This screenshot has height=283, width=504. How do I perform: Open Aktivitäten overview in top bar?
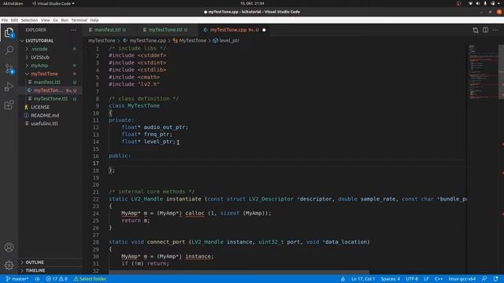13,3
